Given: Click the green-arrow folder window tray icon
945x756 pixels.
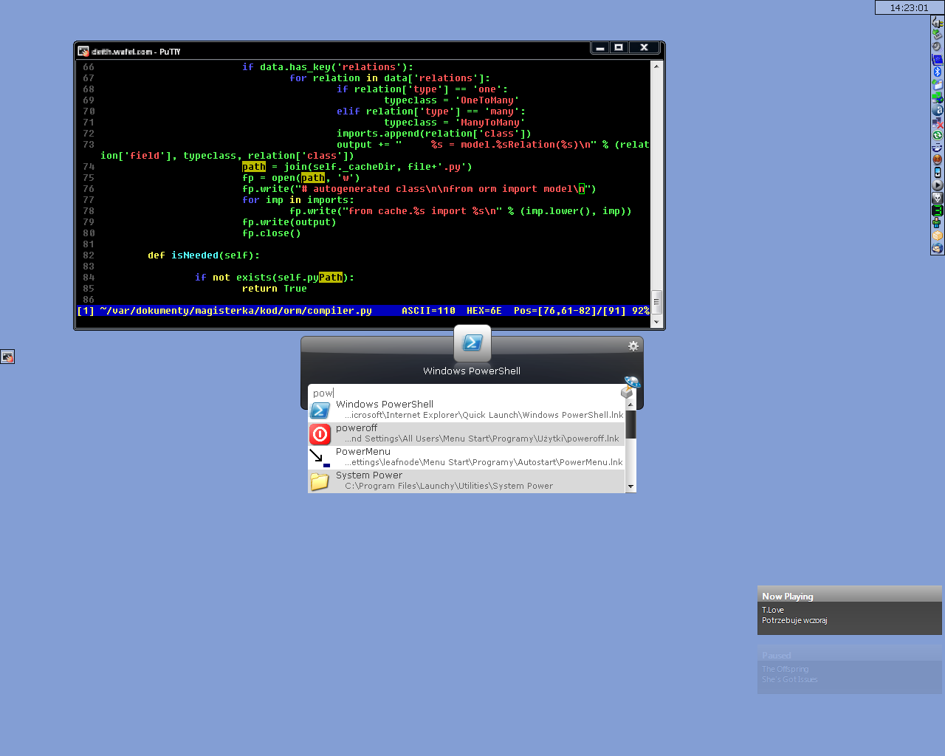Looking at the screenshot, I should pyautogui.click(x=938, y=84).
